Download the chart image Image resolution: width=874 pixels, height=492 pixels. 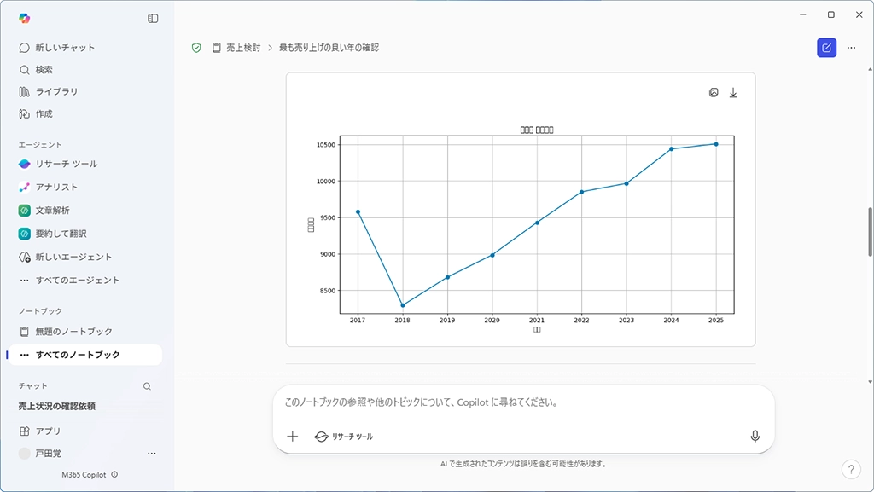tap(733, 93)
